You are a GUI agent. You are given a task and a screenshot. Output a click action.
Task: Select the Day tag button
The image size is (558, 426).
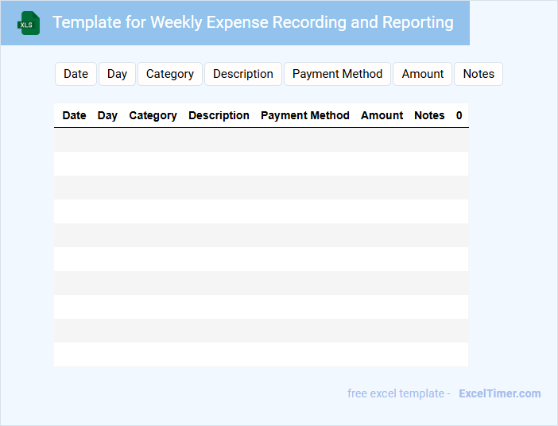[x=117, y=74]
